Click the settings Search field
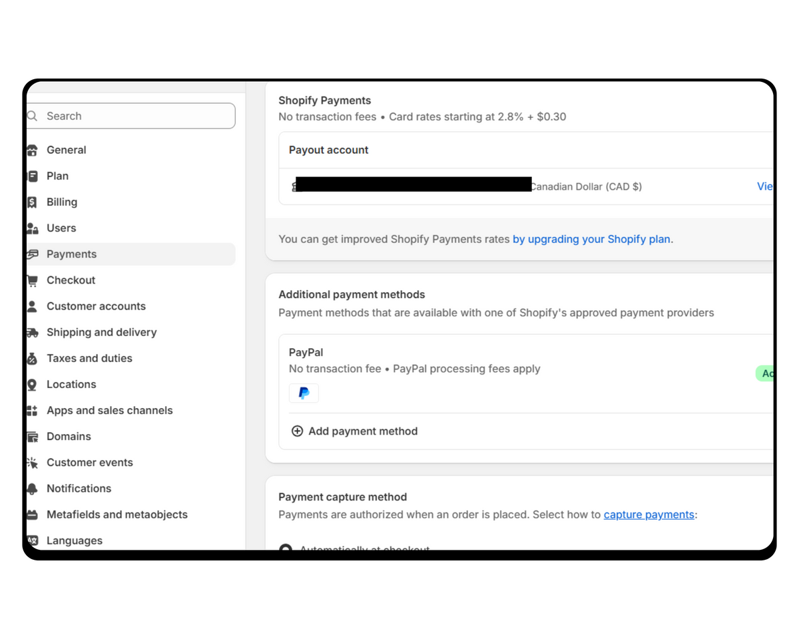The width and height of the screenshot is (799, 639). point(133,116)
